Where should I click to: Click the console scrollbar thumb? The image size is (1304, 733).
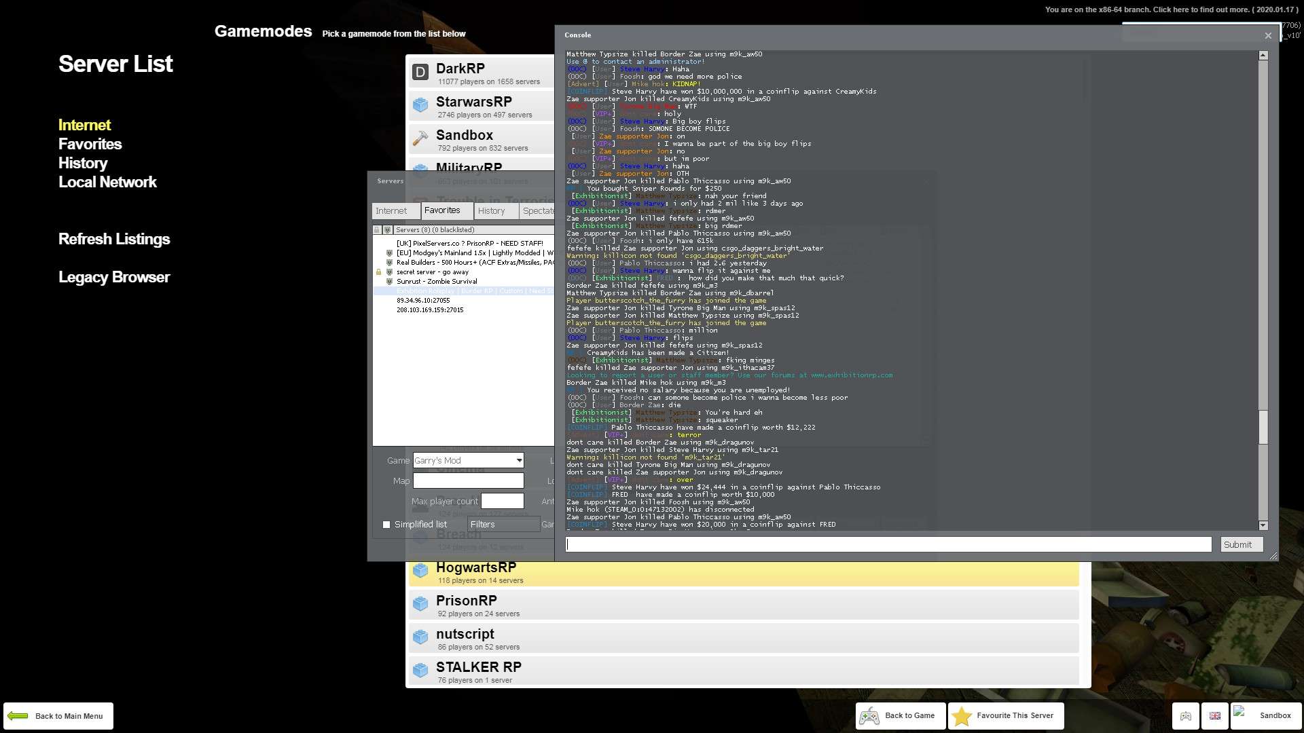tap(1263, 428)
